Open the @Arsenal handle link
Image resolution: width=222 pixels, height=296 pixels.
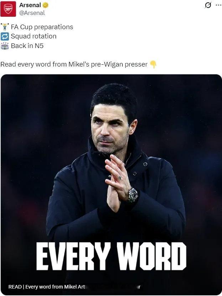coord(32,13)
